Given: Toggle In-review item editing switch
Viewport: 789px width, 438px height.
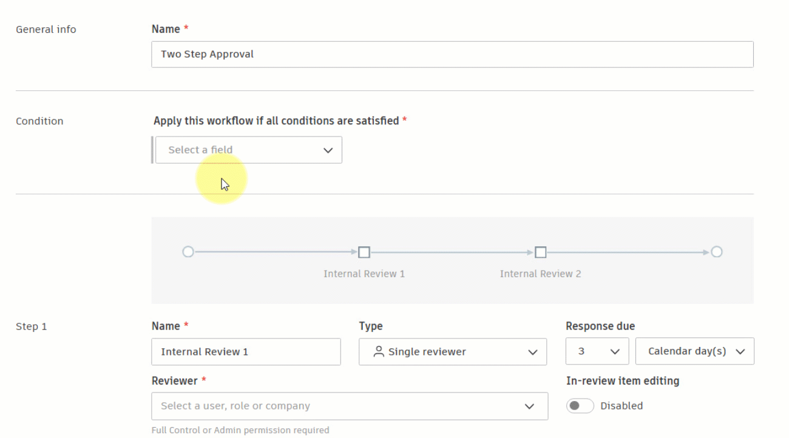Looking at the screenshot, I should tap(580, 406).
